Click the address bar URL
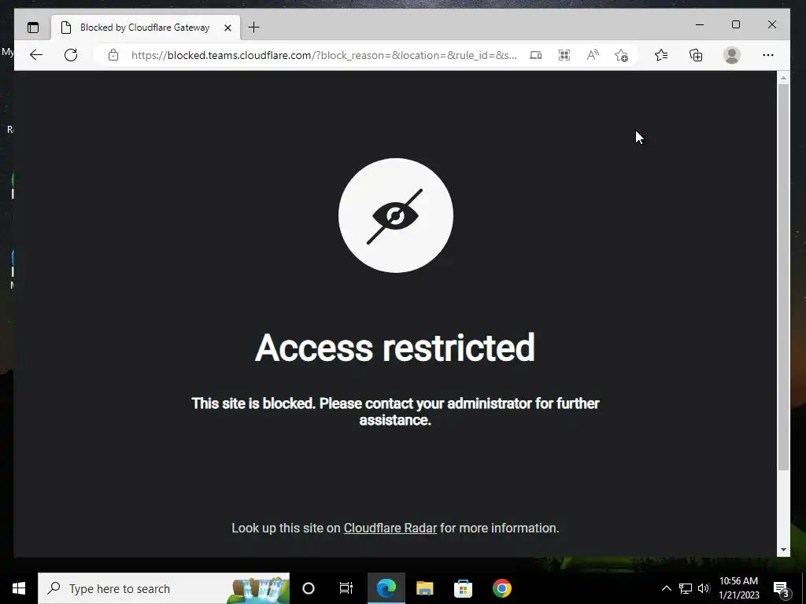The image size is (806, 604). click(324, 55)
